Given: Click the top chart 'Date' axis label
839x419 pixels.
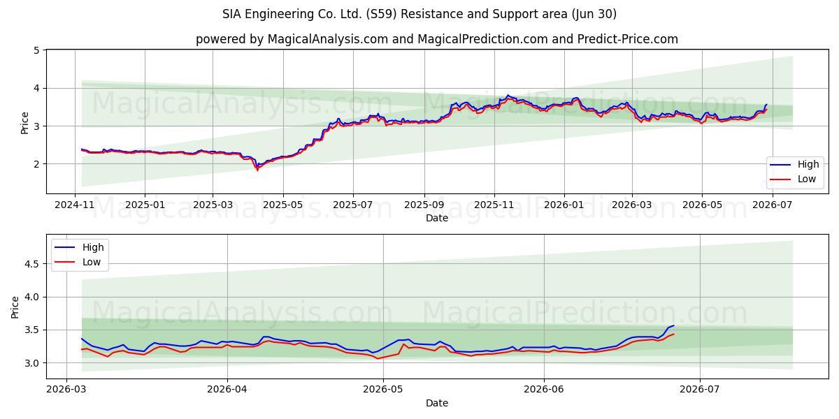Looking at the screenshot, I should pyautogui.click(x=437, y=219).
